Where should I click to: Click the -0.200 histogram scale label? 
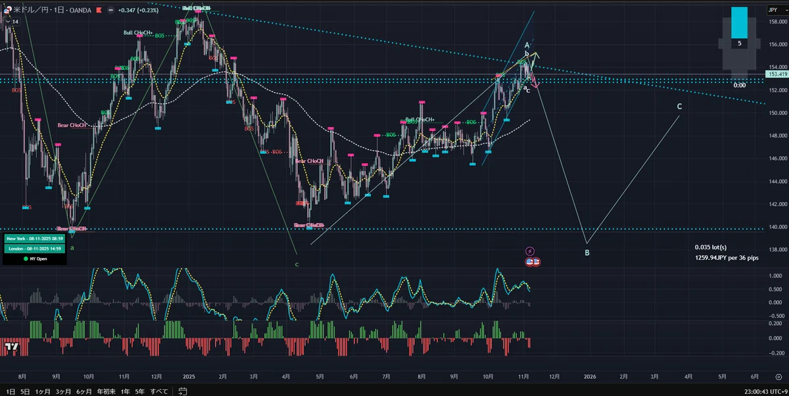[x=775, y=353]
